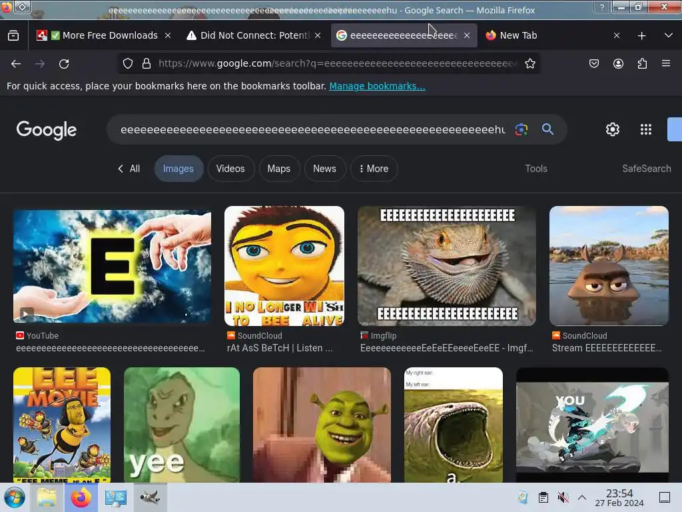Submit search with magnifier icon

pos(547,129)
